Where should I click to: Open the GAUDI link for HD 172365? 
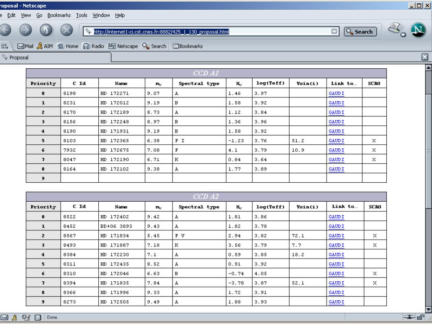pyautogui.click(x=336, y=140)
